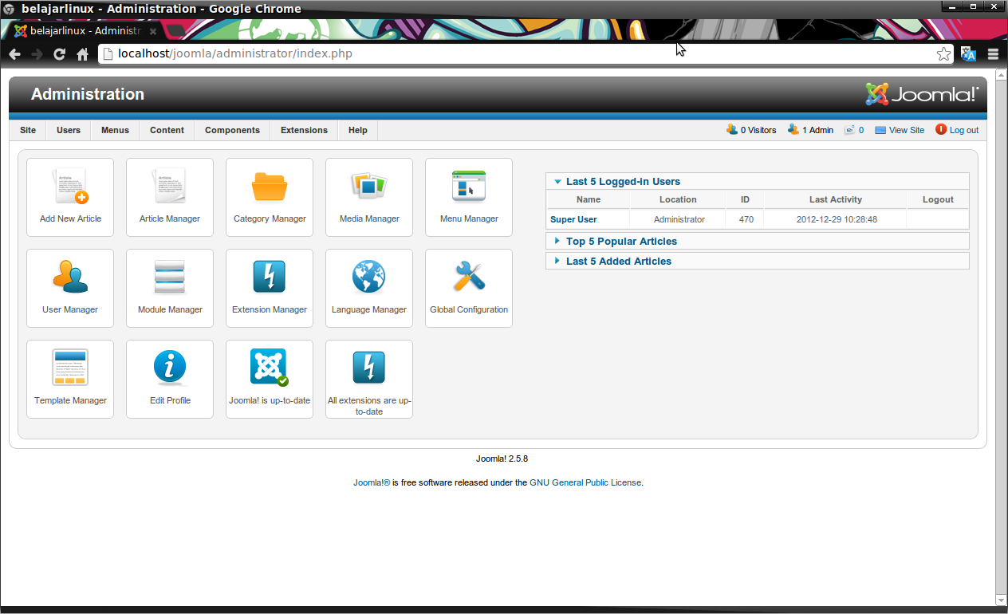Click the Super User name link
1008x614 pixels.
tap(573, 219)
